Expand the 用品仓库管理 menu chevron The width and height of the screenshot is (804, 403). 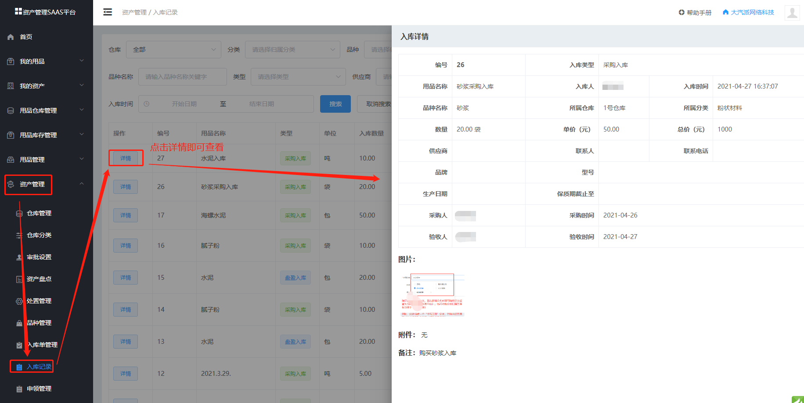tap(82, 110)
